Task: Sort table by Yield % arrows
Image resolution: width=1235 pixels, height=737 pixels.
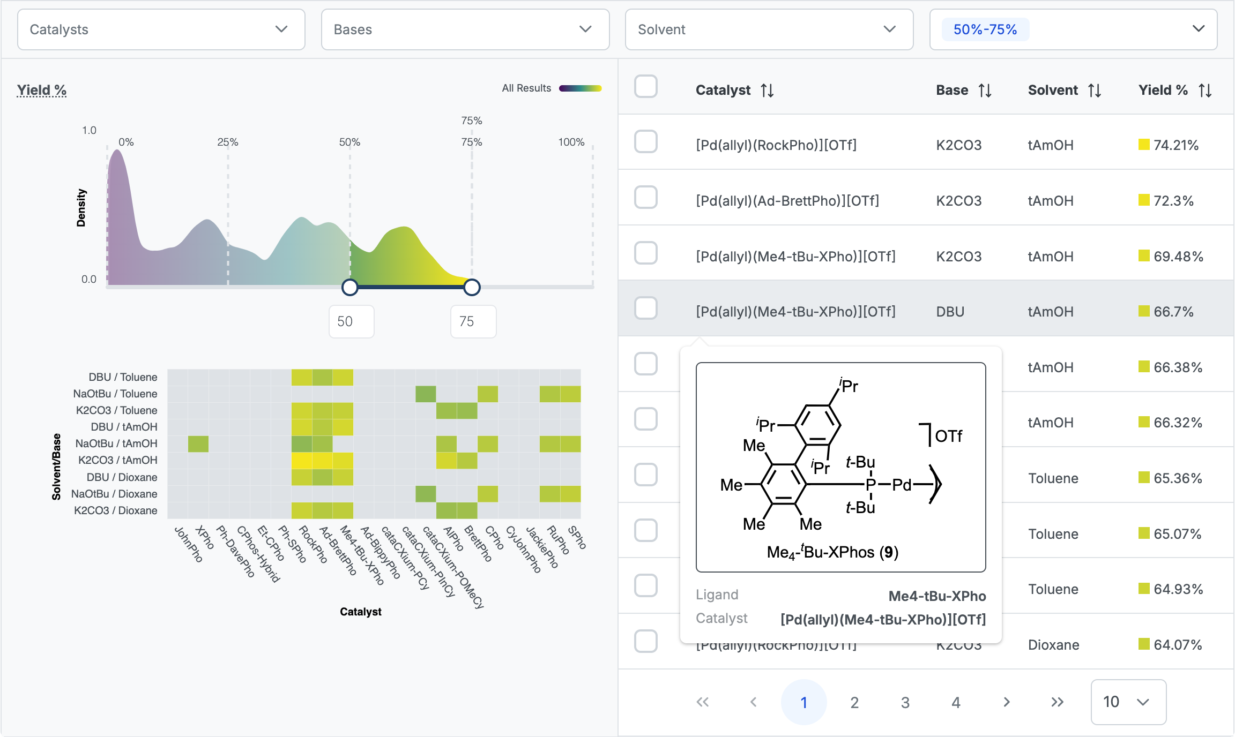Action: [1205, 91]
